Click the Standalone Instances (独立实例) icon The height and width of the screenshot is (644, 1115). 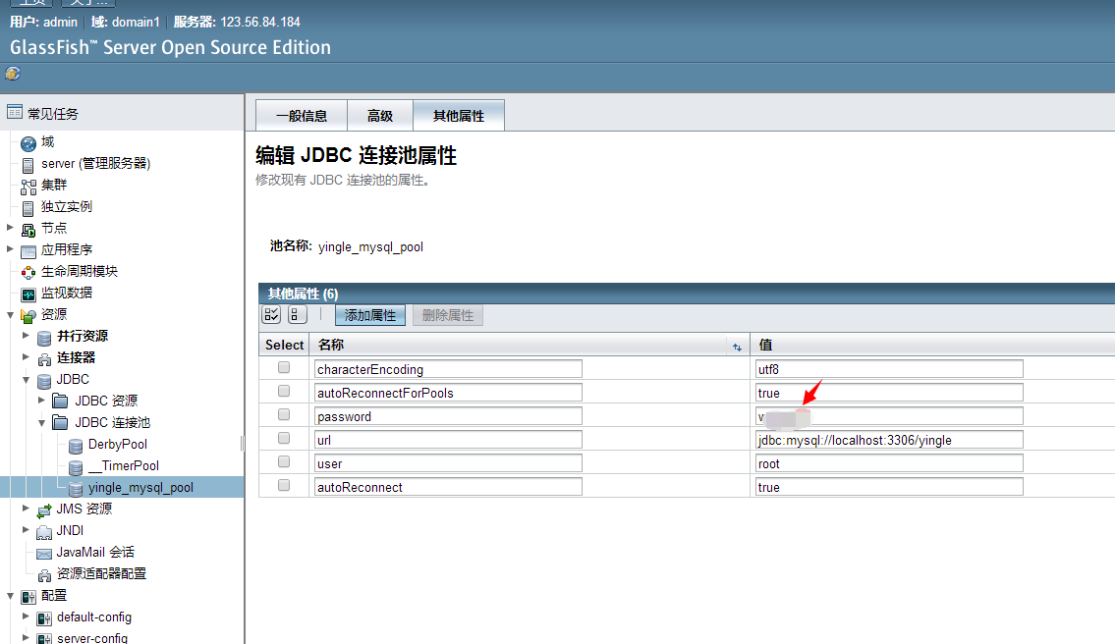click(x=28, y=208)
